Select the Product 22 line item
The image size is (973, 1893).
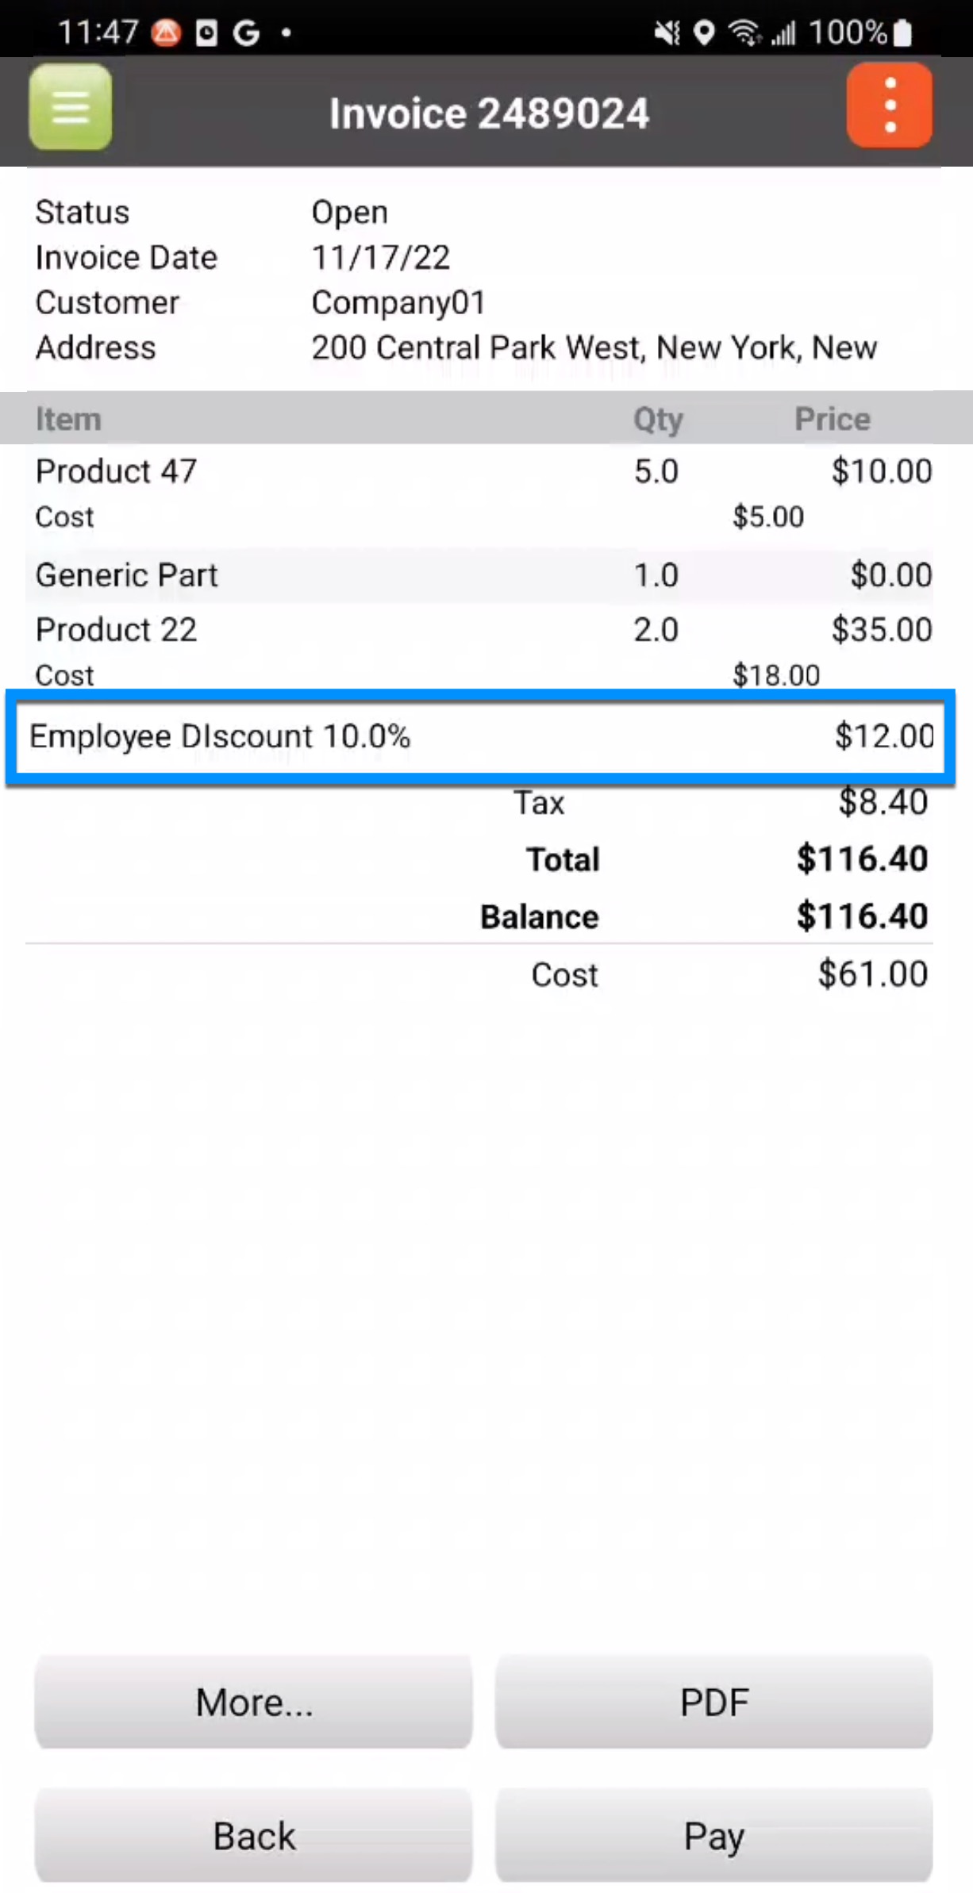coord(116,630)
